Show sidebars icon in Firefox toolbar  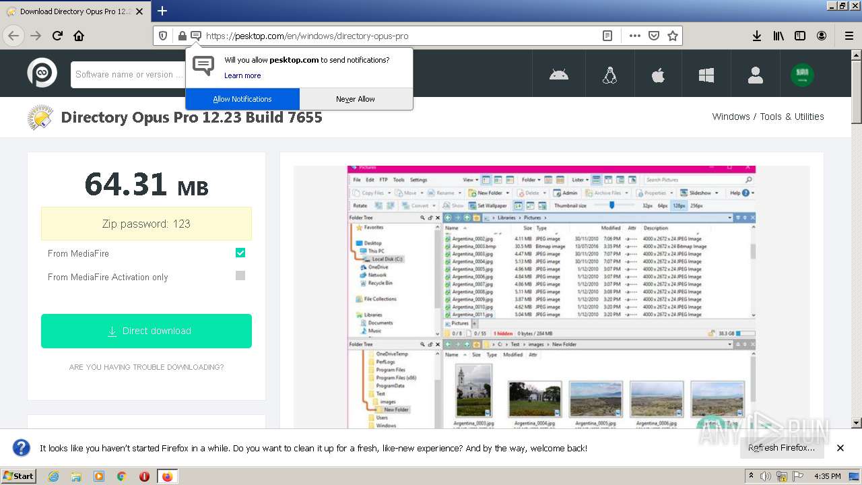(800, 36)
